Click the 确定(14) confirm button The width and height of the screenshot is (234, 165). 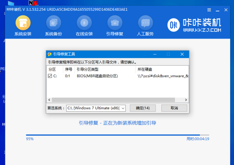143,108
